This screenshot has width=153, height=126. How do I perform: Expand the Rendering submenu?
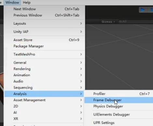click(x=44, y=69)
